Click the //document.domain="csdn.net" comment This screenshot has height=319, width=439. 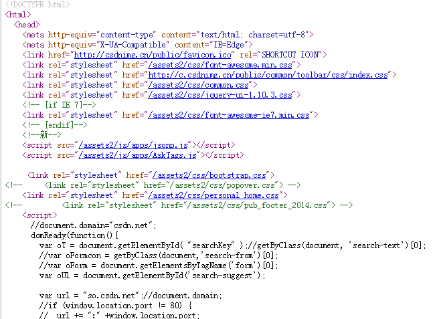(x=94, y=225)
